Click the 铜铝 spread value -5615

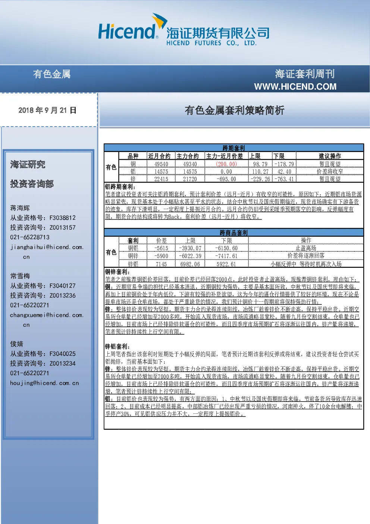click(161, 248)
